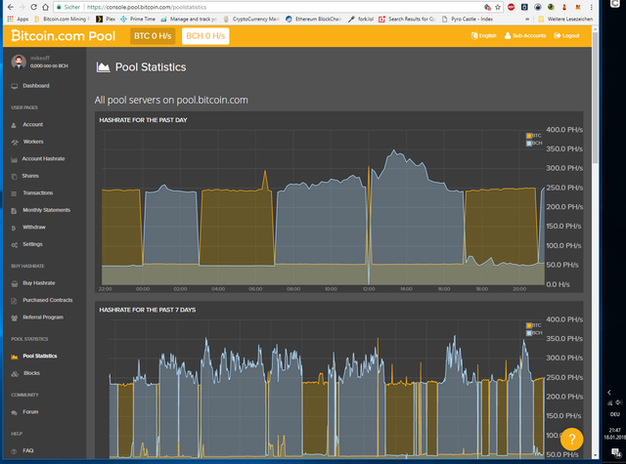Screen dimensions: 626x464
Task: Click the Shares icon in sidebar
Action: click(15, 176)
